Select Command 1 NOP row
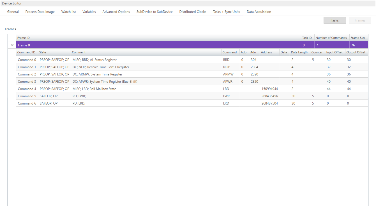This screenshot has width=376, height=218. (x=118, y=67)
